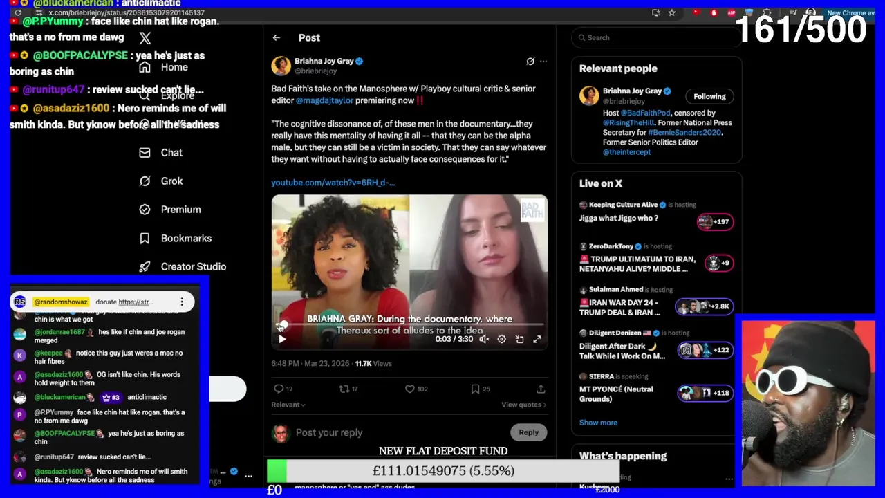Share the post via share icon

pyautogui.click(x=541, y=389)
